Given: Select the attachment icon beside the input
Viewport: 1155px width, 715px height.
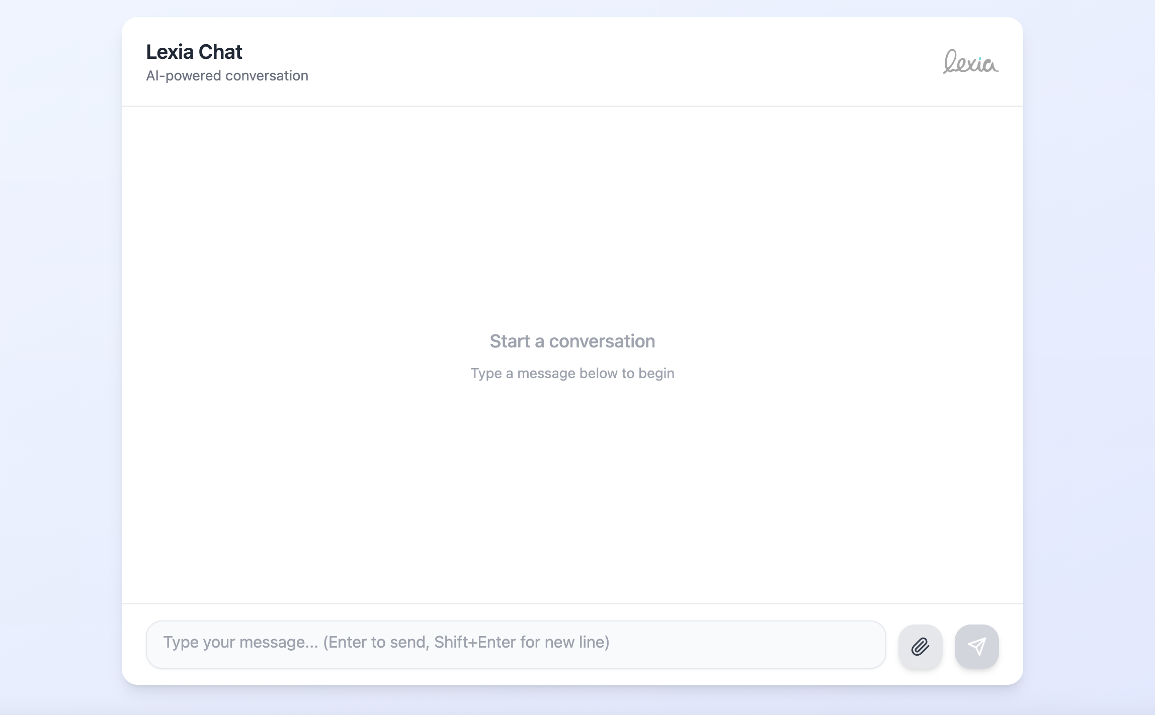Looking at the screenshot, I should [920, 646].
